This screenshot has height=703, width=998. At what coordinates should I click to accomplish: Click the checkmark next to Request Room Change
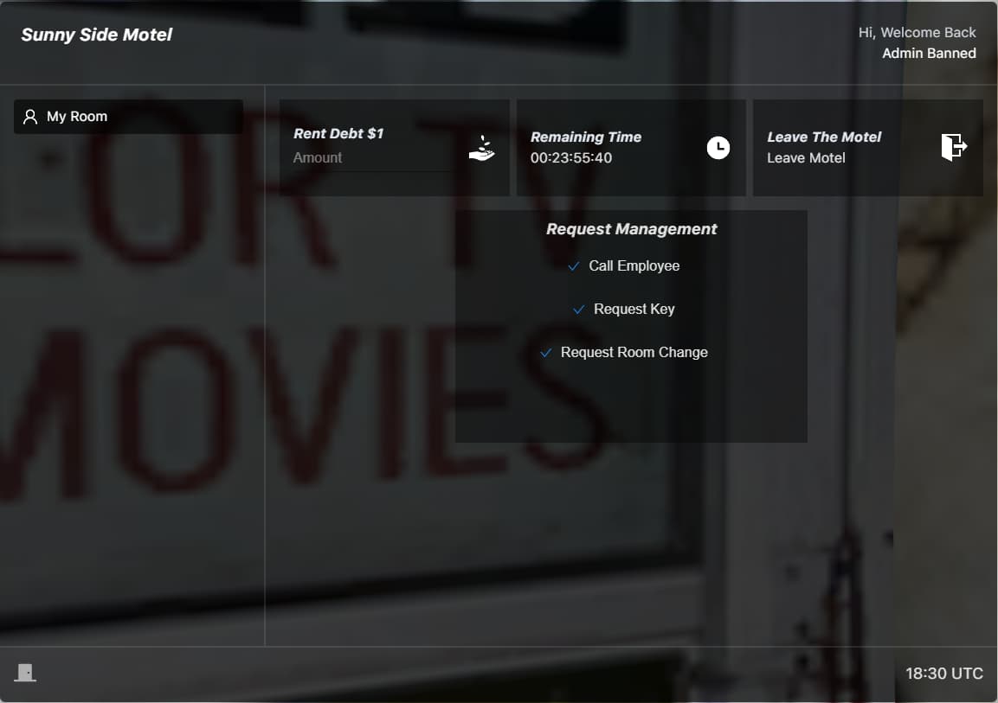(x=545, y=353)
